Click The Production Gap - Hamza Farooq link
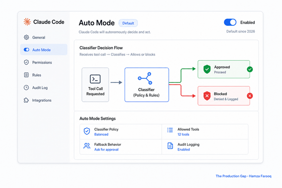Screen dimensions: 282x188 point(243,176)
